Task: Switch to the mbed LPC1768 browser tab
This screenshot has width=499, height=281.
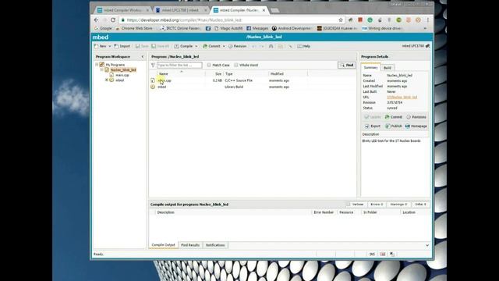Action: click(x=180, y=10)
